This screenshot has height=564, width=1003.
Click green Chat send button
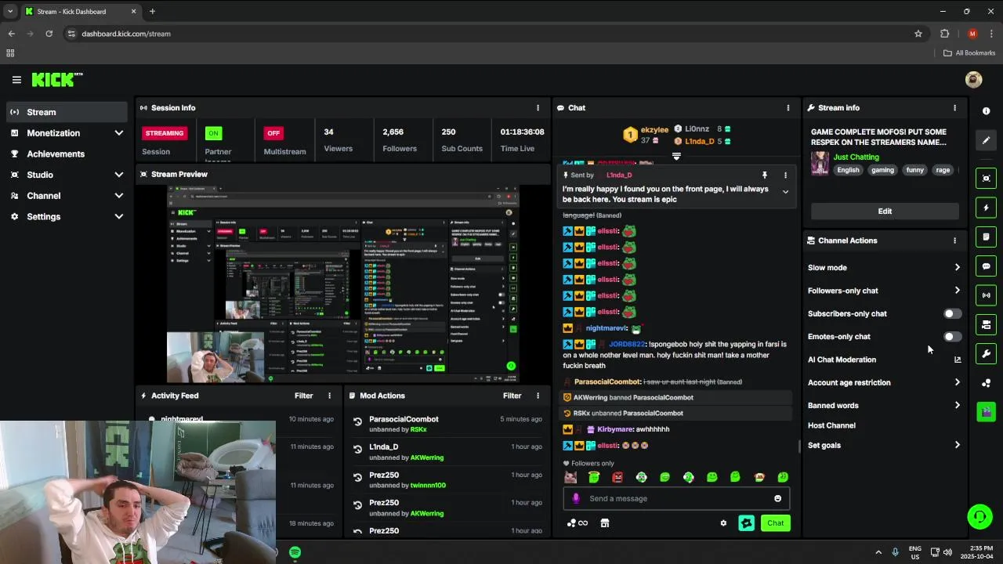point(775,523)
